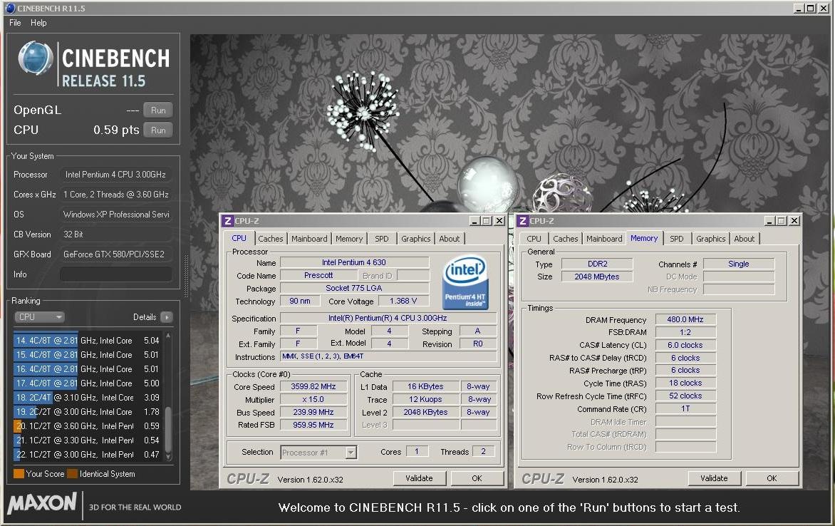Click the Cycle Time value 18 clocks
The image size is (835, 526).
(685, 383)
